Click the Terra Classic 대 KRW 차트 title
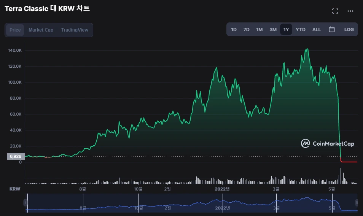The image size is (363, 216). [47, 9]
